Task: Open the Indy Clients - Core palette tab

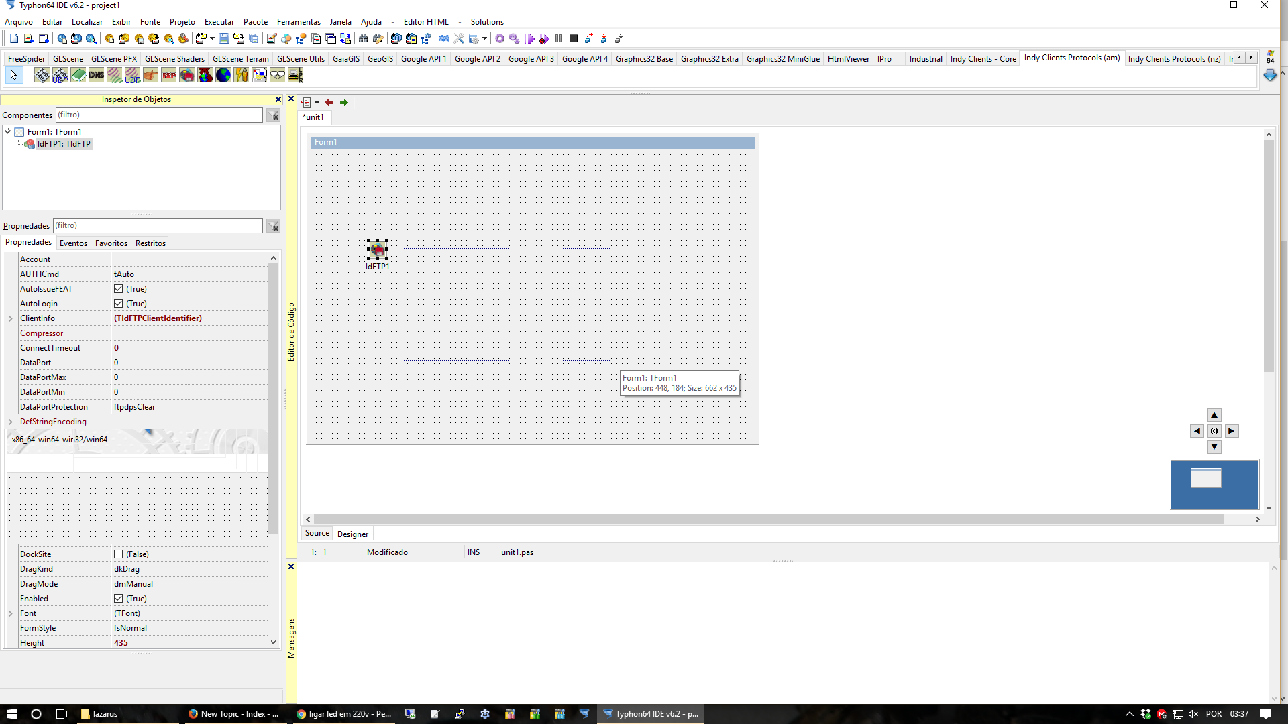Action: [983, 59]
